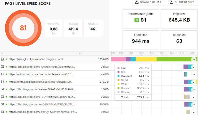Click the Page Level Speed Score heading
The width and height of the screenshot is (198, 115).
(28, 3)
